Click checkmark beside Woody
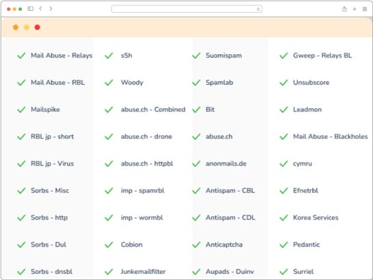Image resolution: width=373 pixels, height=280 pixels. click(x=109, y=83)
